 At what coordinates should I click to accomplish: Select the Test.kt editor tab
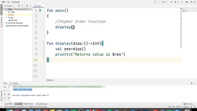tap(38, 6)
